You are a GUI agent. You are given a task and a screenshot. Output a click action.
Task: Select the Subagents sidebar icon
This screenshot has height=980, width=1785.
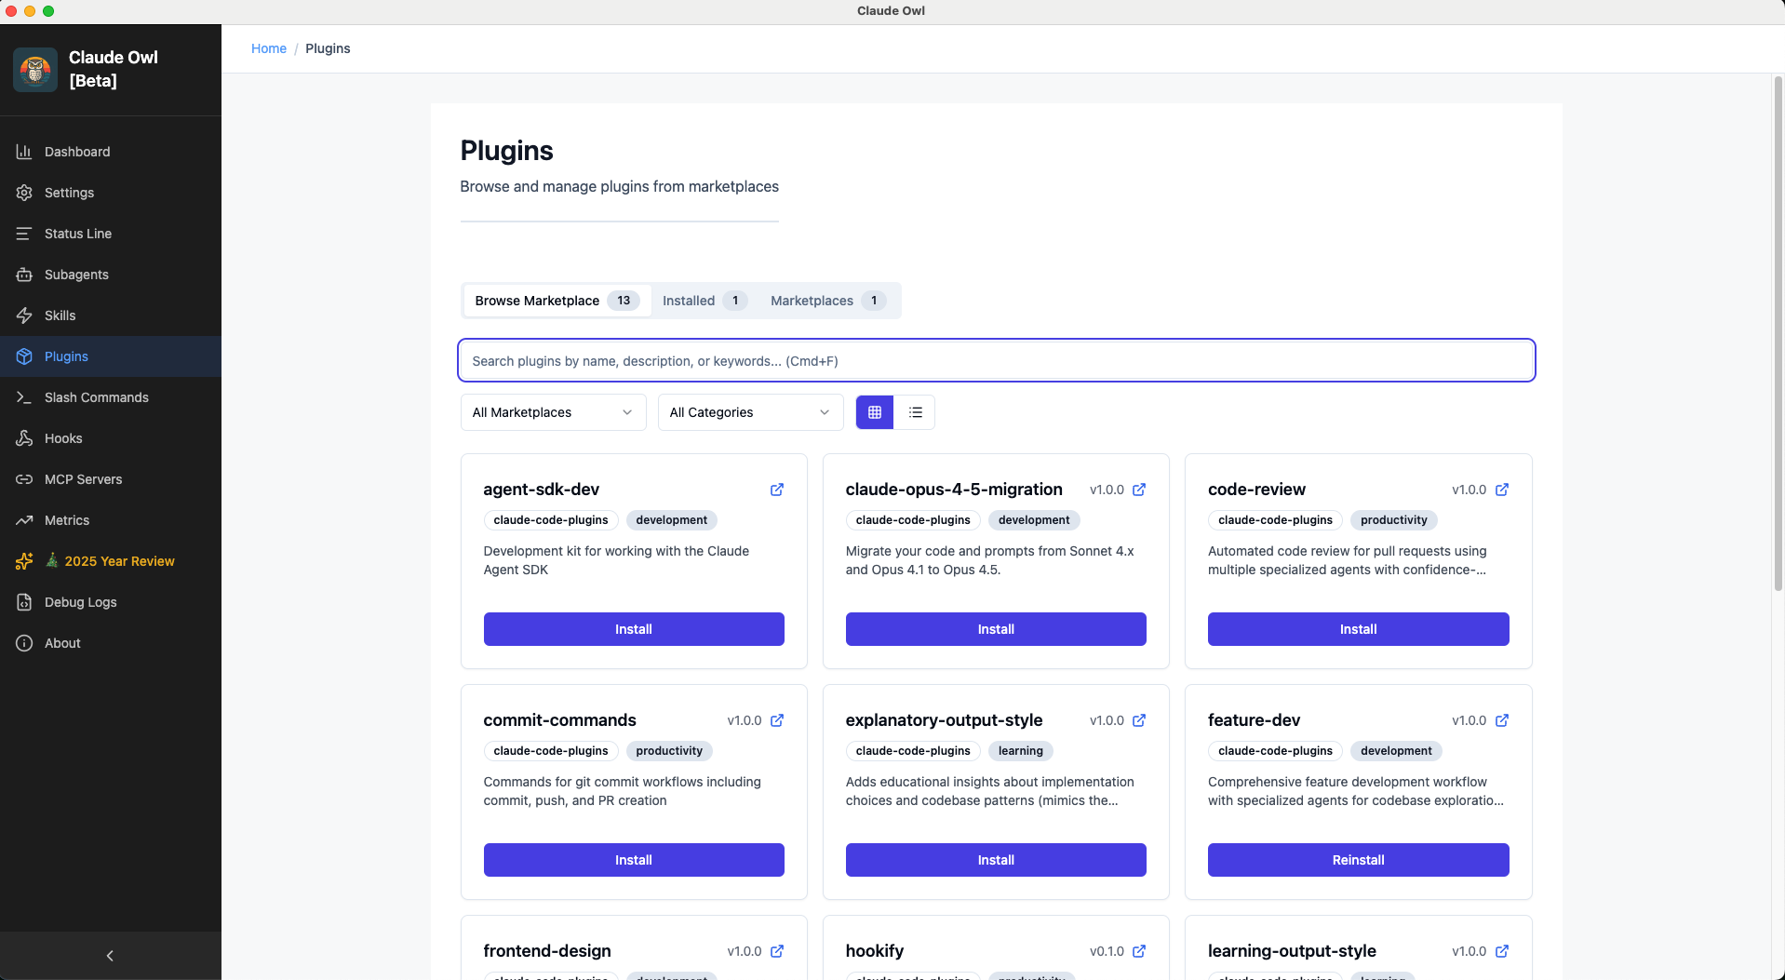[x=77, y=275]
